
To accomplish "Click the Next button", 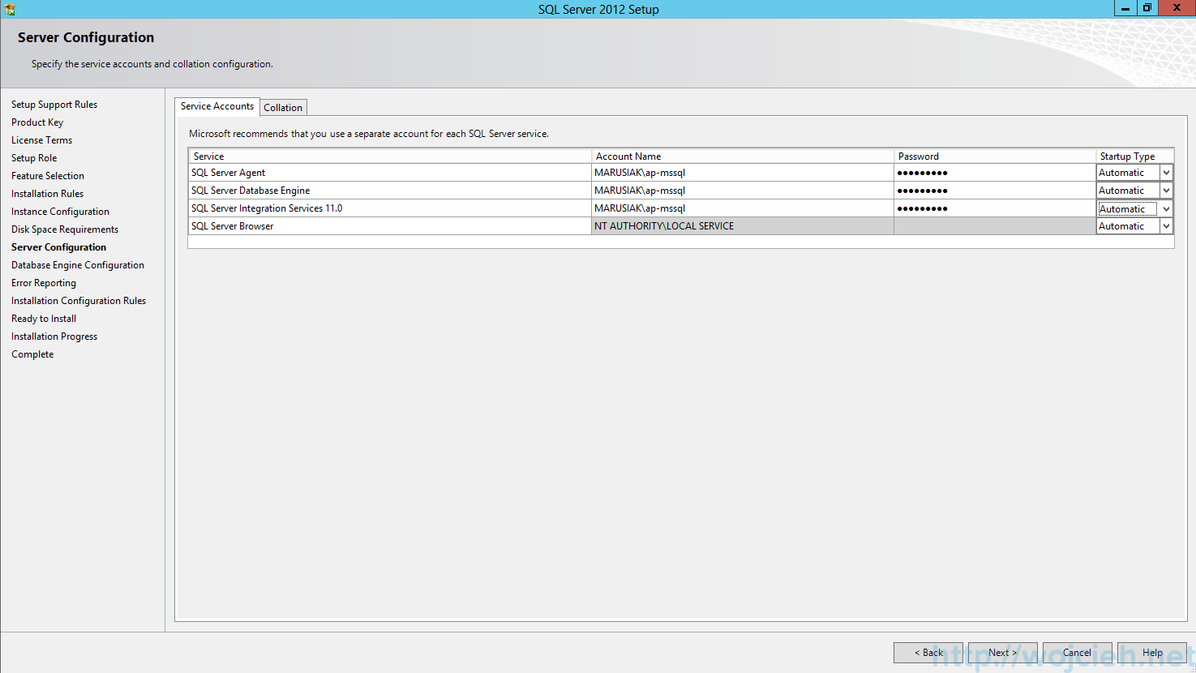I will click(1002, 653).
